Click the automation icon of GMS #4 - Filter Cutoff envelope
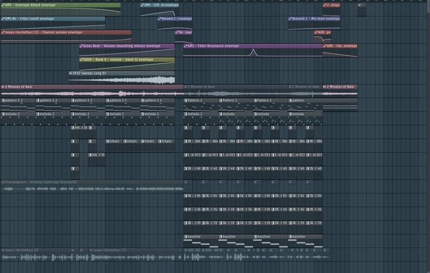The width and height of the screenshot is (430, 273). (3, 19)
